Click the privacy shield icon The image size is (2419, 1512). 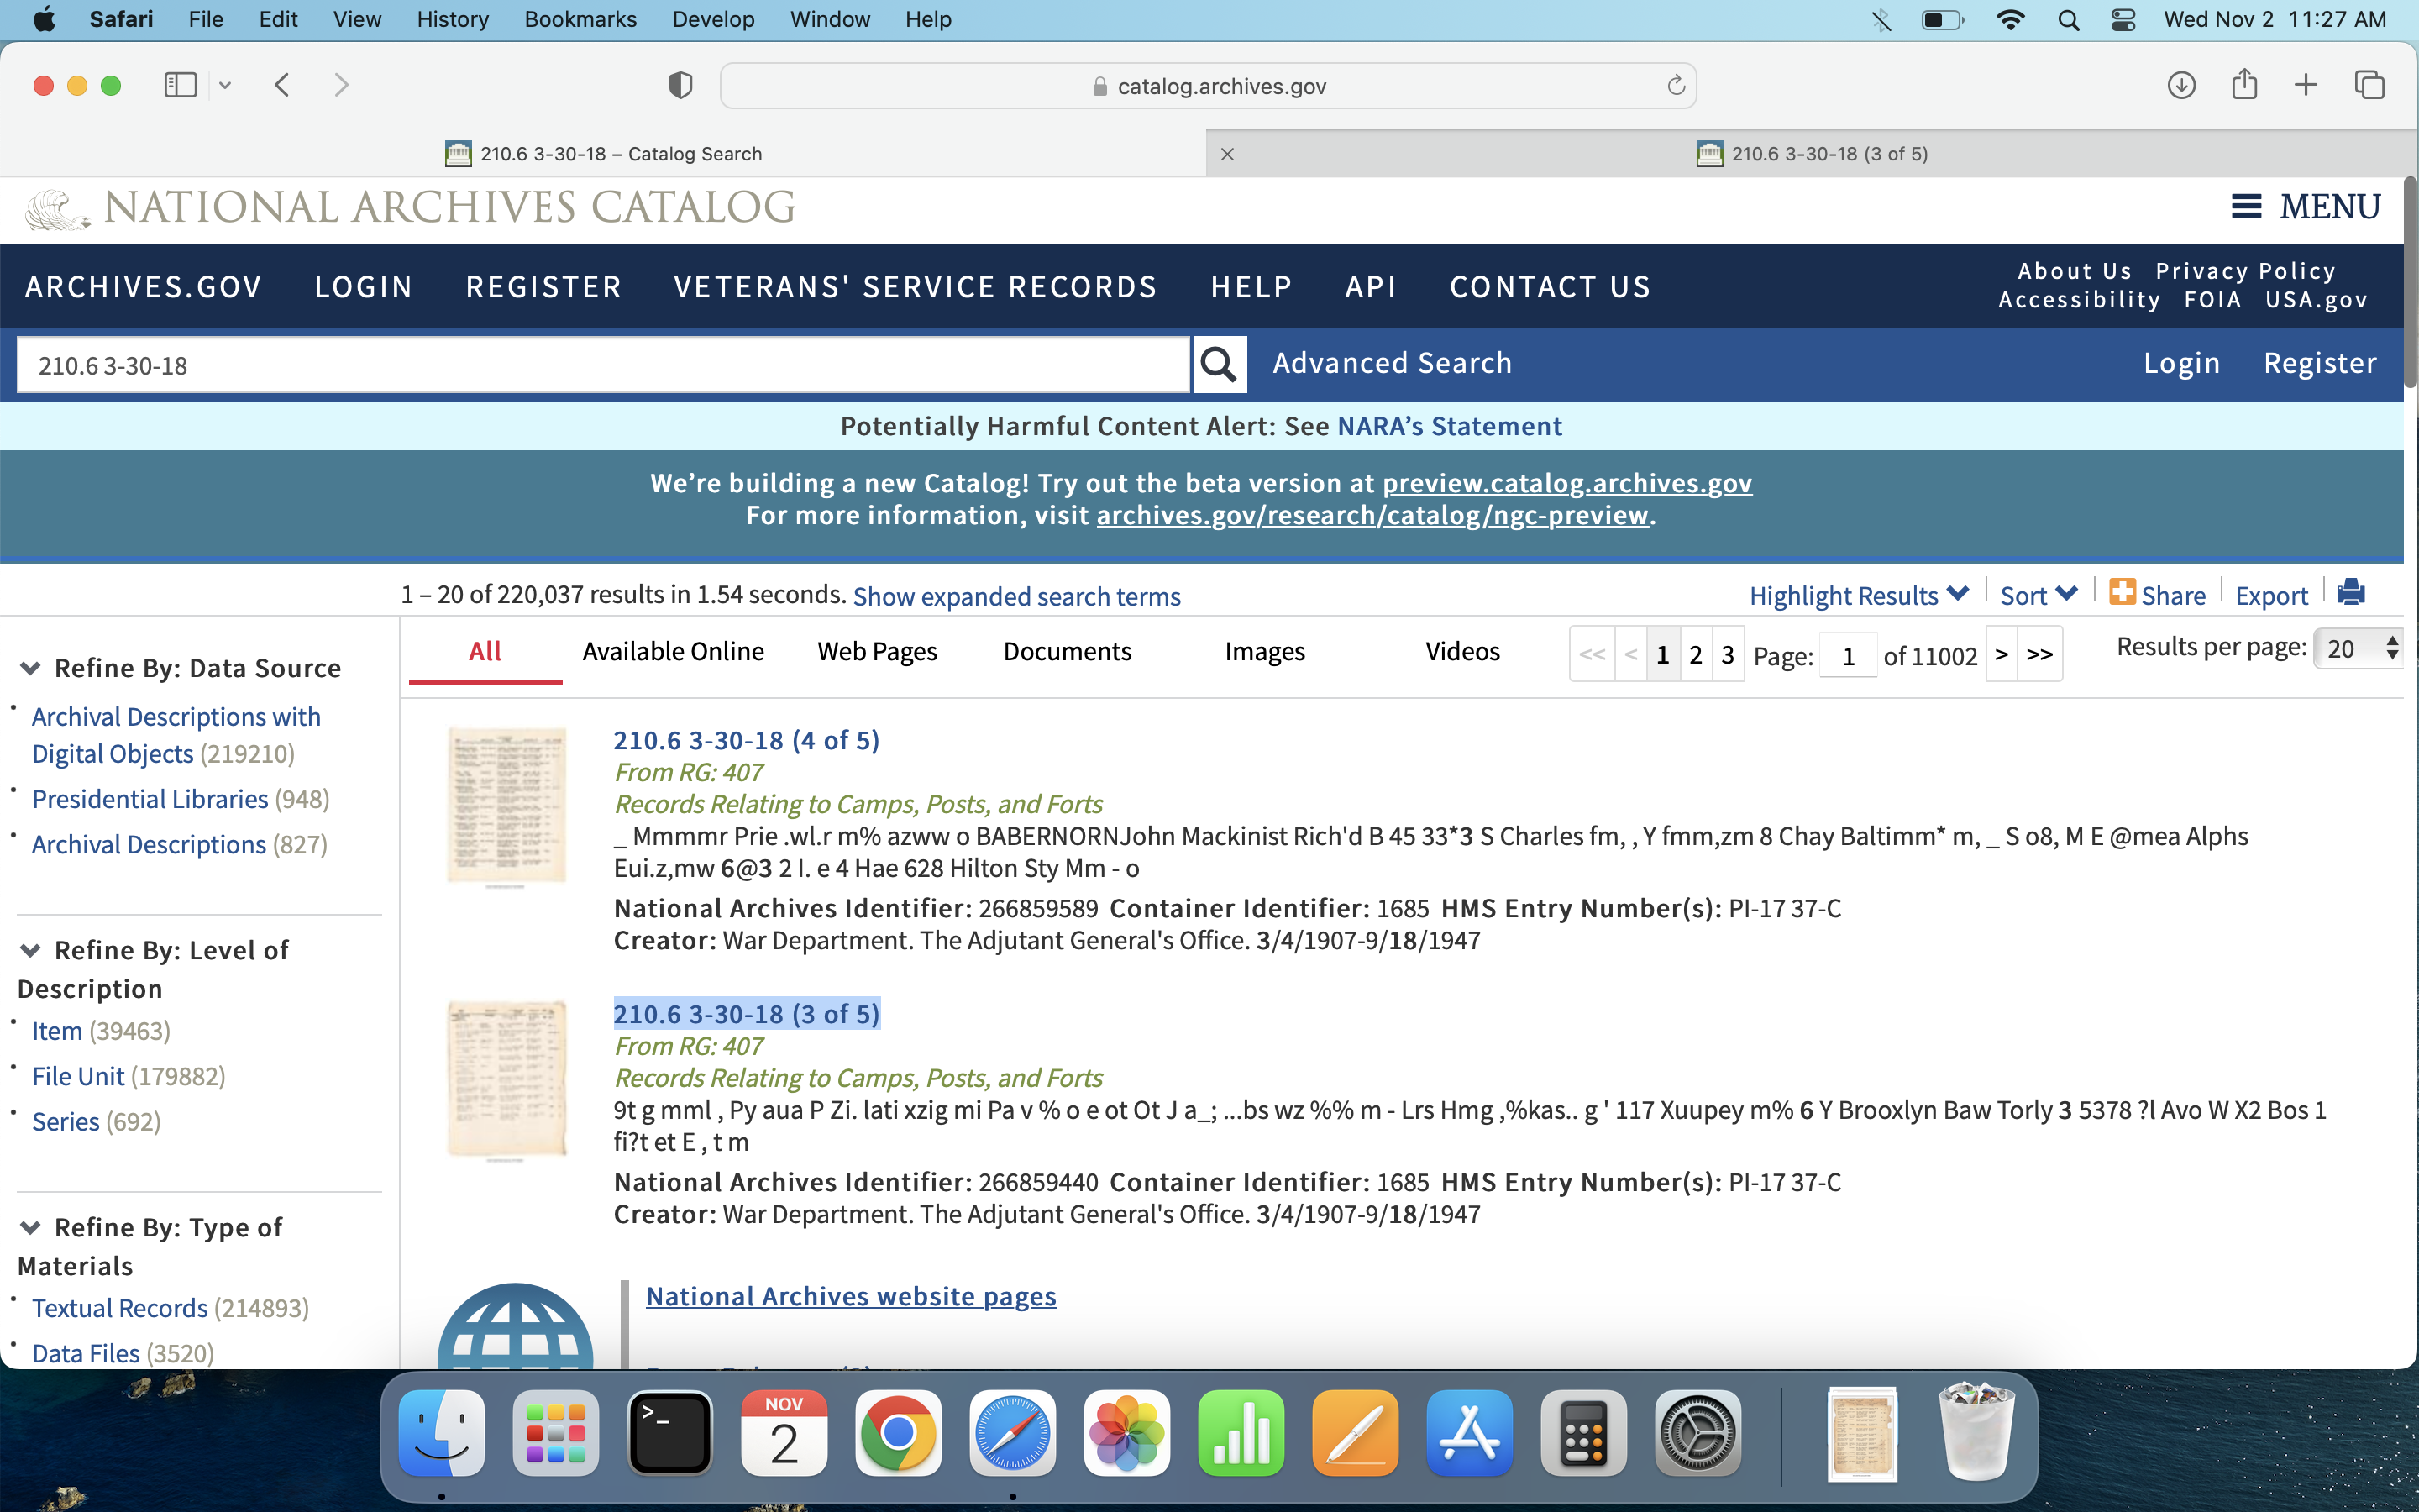[x=680, y=86]
